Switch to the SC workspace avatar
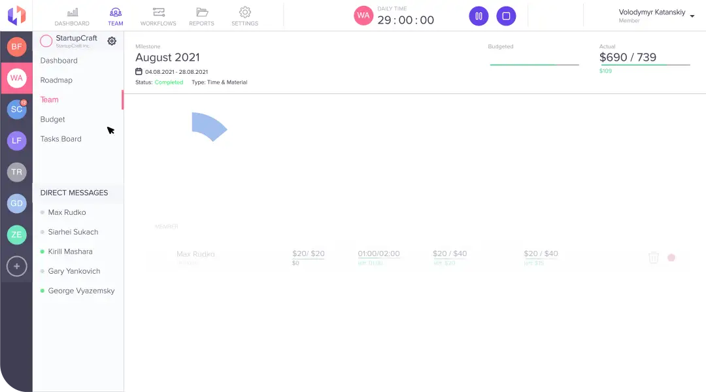The height and width of the screenshot is (392, 706). tap(16, 109)
